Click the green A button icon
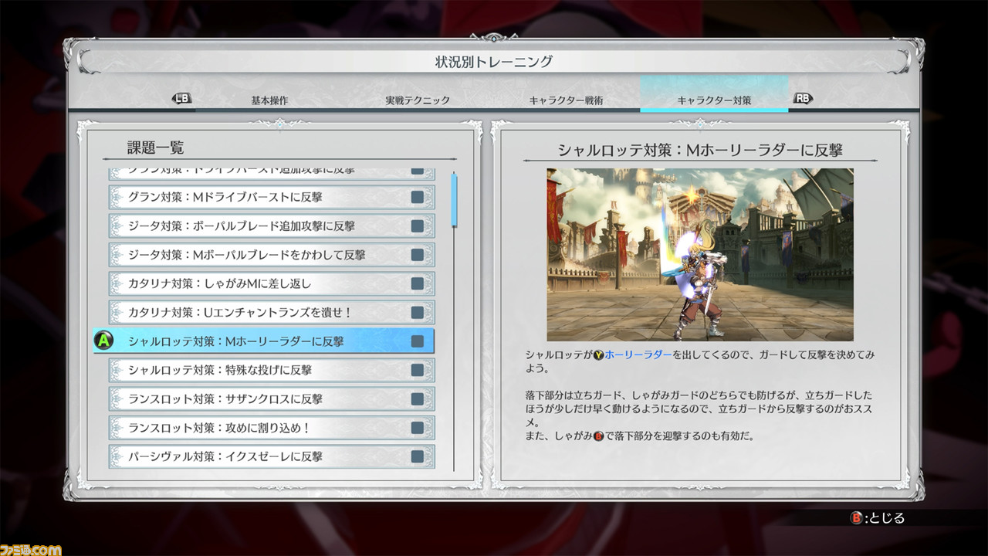Screen dimensions: 988x556 pos(103,341)
